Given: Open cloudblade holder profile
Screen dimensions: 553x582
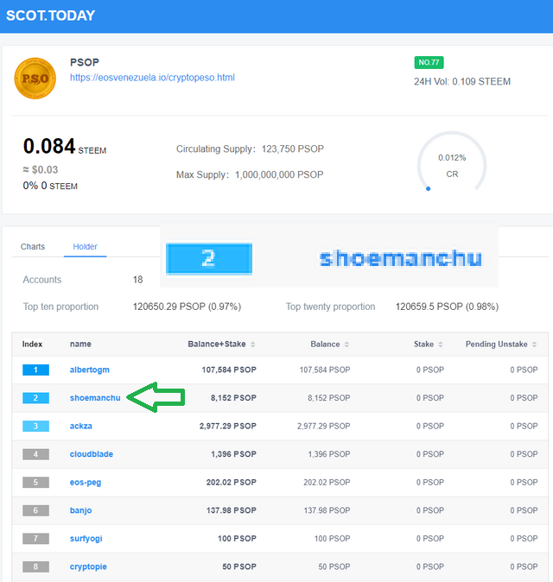Looking at the screenshot, I should click(92, 454).
